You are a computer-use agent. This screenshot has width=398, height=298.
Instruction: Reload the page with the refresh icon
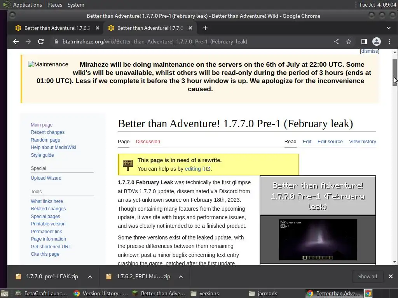pyautogui.click(x=40, y=42)
